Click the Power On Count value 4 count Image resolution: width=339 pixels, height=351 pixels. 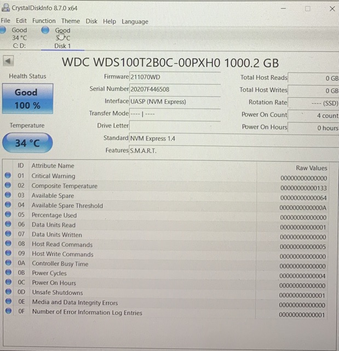point(313,116)
